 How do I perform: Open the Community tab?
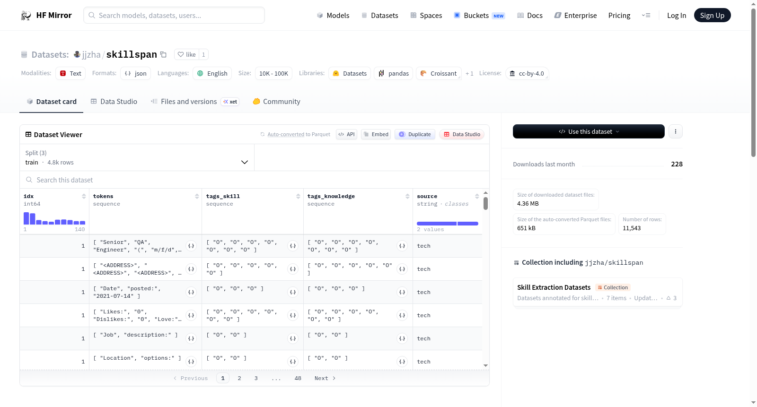pos(277,102)
